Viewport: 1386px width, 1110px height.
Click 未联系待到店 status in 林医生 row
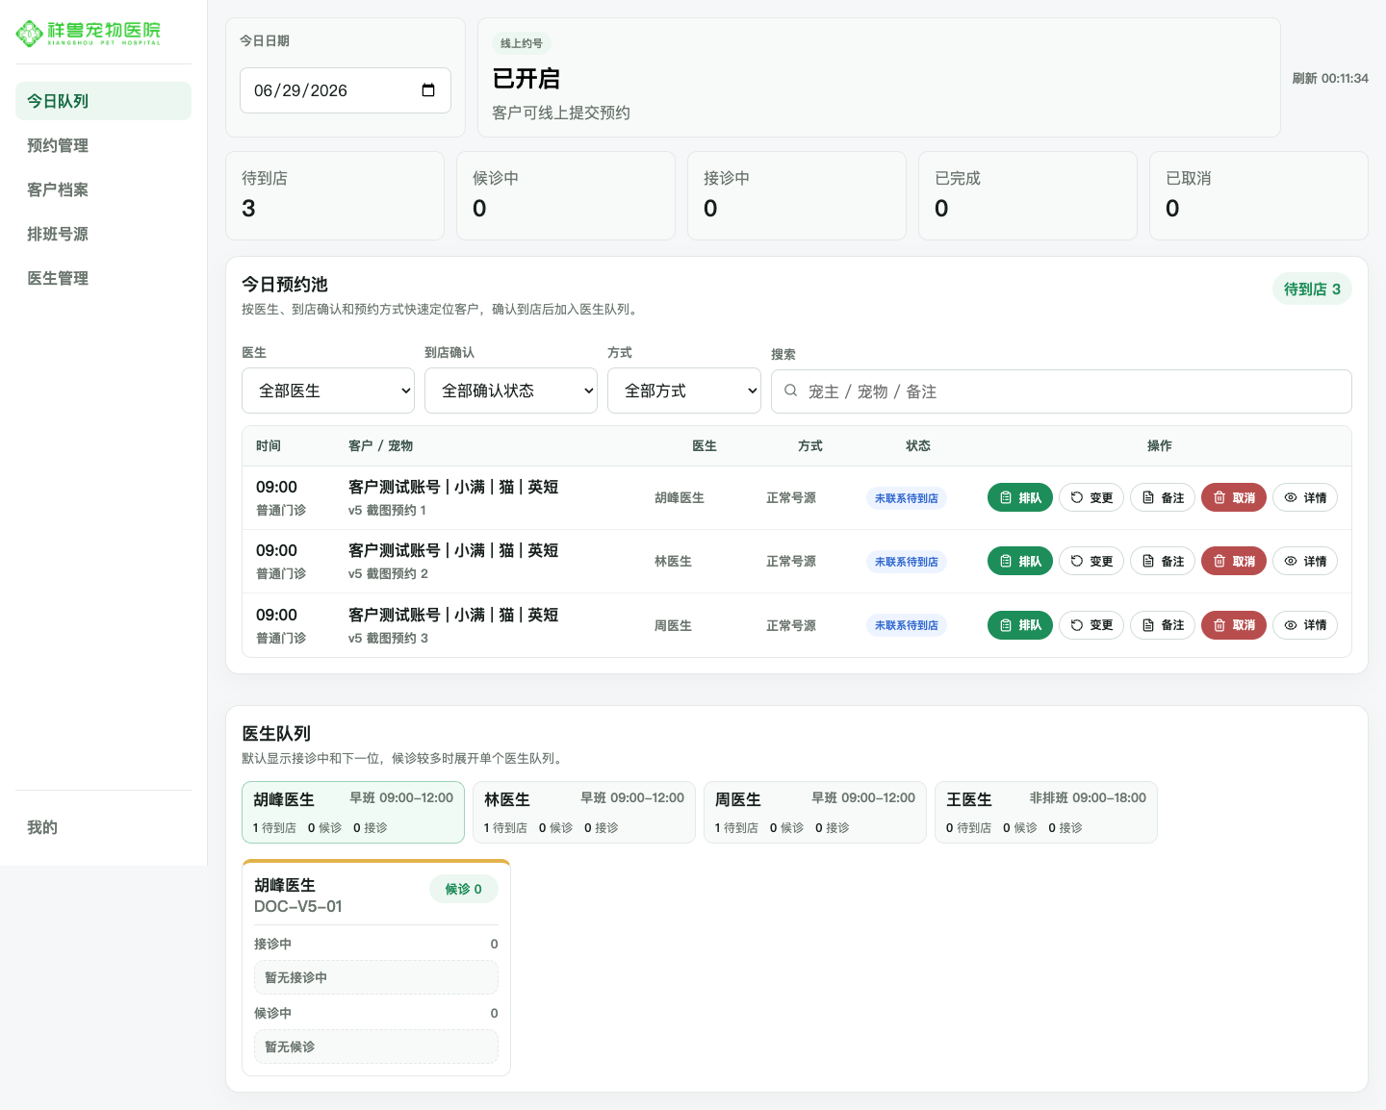[x=907, y=562]
